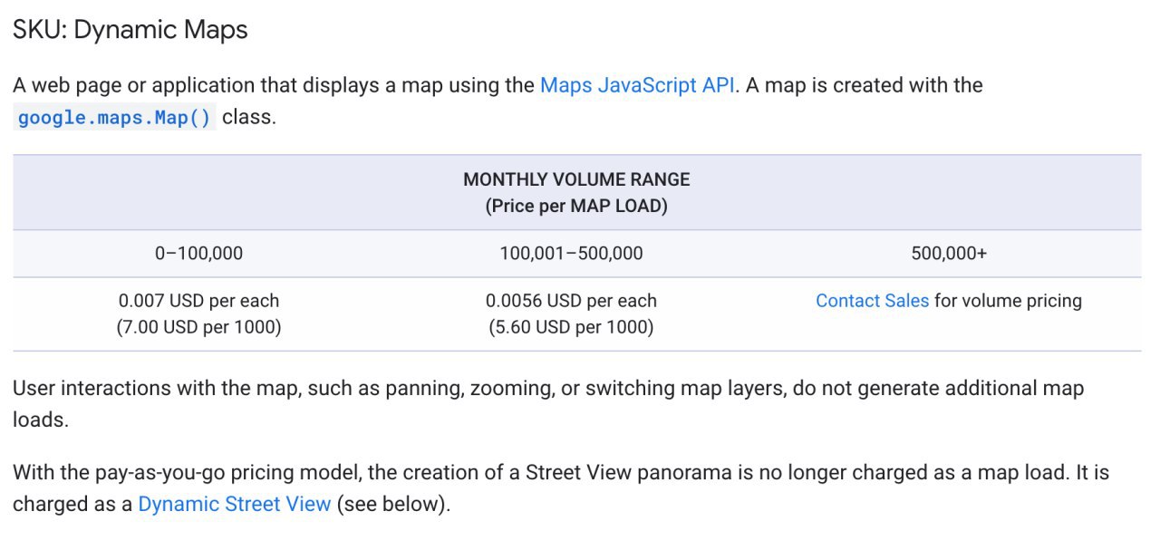Click the 0.007 USD per each price
1160x540 pixels.
click(x=198, y=301)
